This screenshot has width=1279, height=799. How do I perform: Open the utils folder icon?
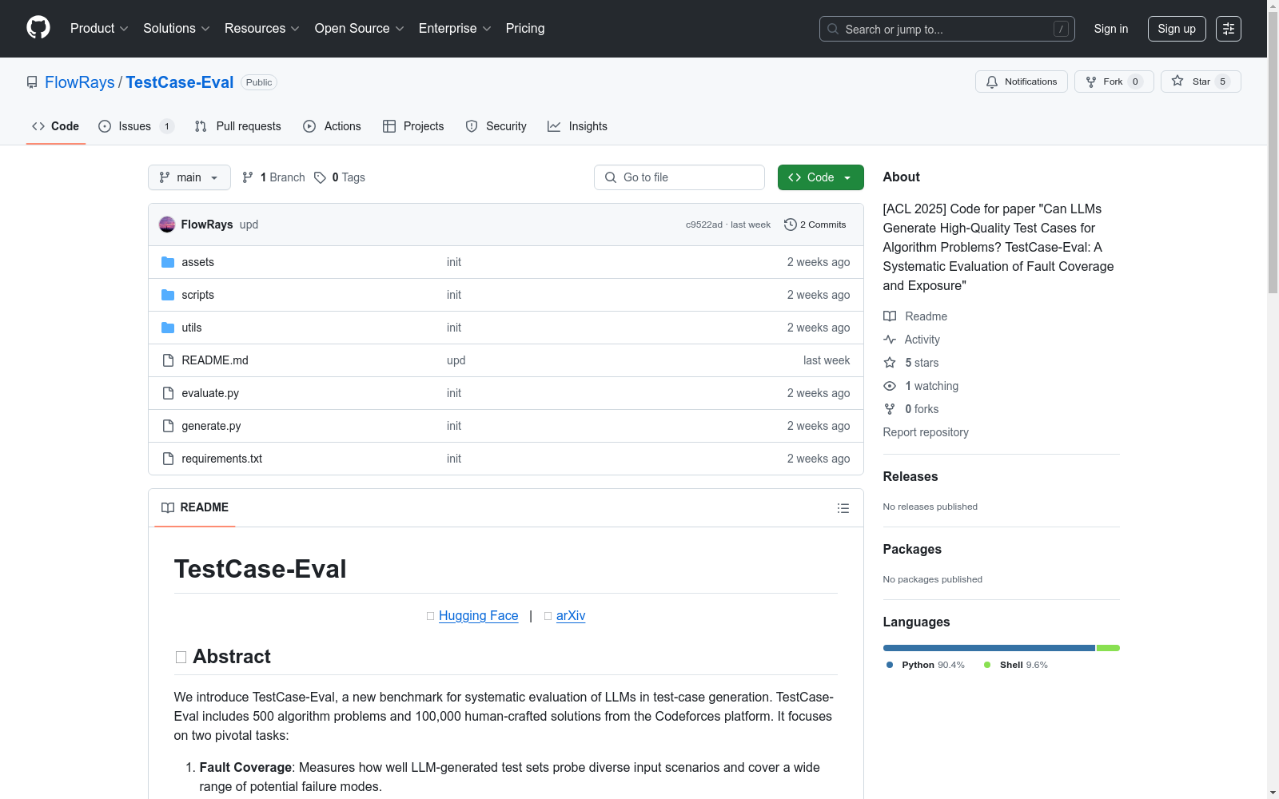pyautogui.click(x=168, y=328)
